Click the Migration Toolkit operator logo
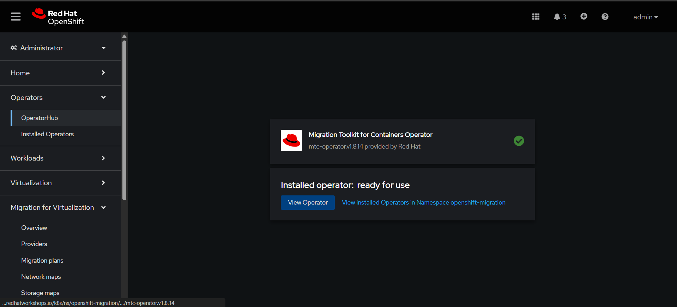The width and height of the screenshot is (677, 307). (x=291, y=140)
